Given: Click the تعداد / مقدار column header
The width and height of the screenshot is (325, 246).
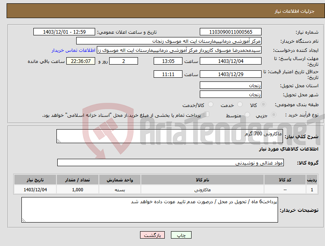Looking at the screenshot, I should (x=77, y=180).
